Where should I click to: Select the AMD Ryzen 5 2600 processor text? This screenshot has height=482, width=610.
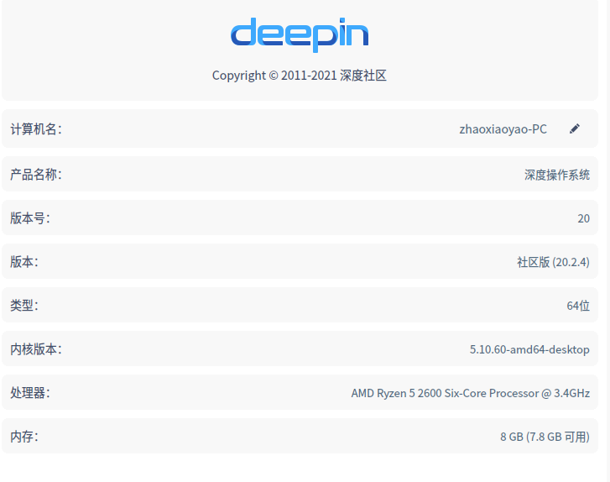pyautogui.click(x=471, y=393)
